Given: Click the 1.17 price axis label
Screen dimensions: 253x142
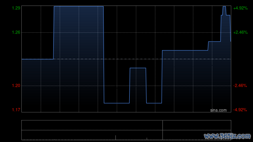Looking at the screenshot, I should click(x=16, y=110).
